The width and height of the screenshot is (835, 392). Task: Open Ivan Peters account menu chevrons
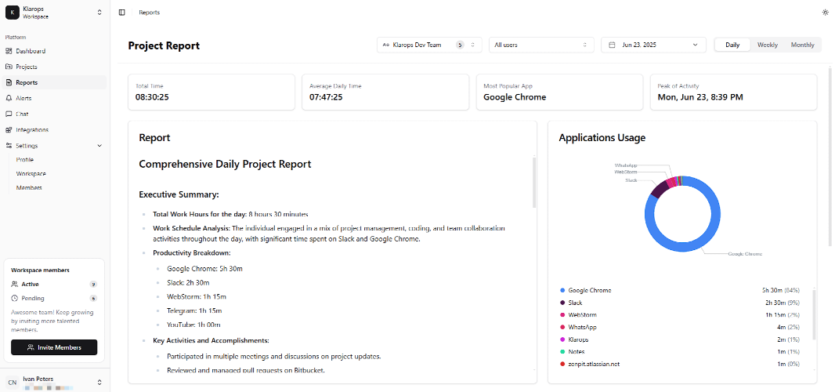click(x=99, y=383)
